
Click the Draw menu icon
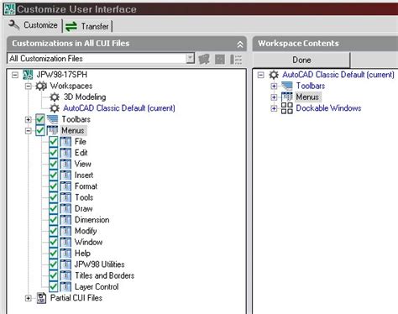coord(65,209)
